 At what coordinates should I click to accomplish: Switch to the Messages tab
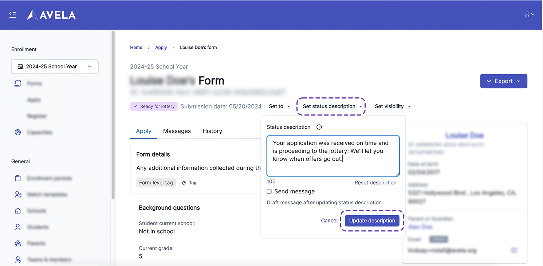click(x=177, y=131)
